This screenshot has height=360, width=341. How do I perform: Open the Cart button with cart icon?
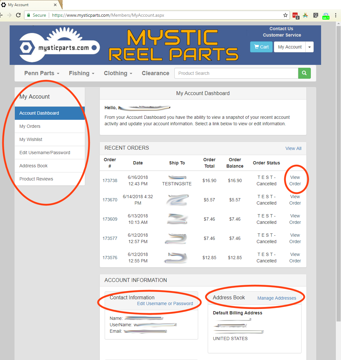coord(261,47)
